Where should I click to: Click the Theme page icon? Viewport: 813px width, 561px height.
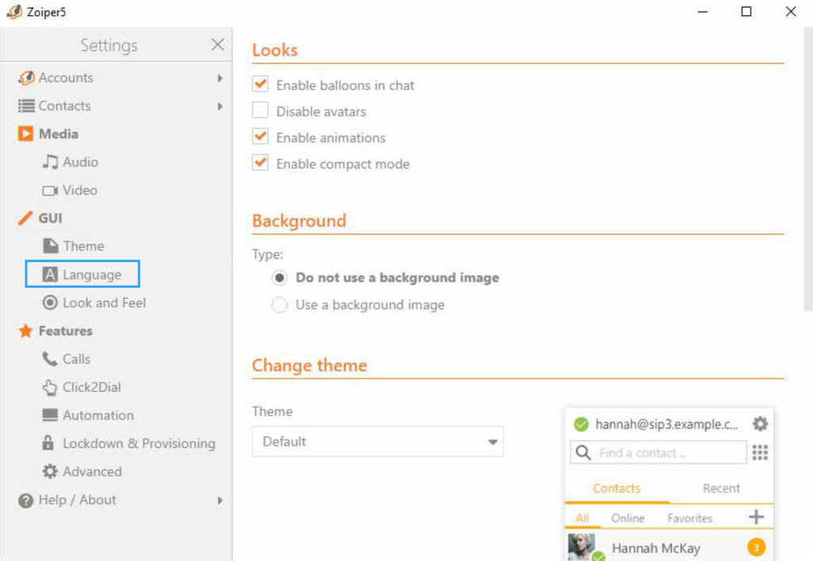(50, 246)
